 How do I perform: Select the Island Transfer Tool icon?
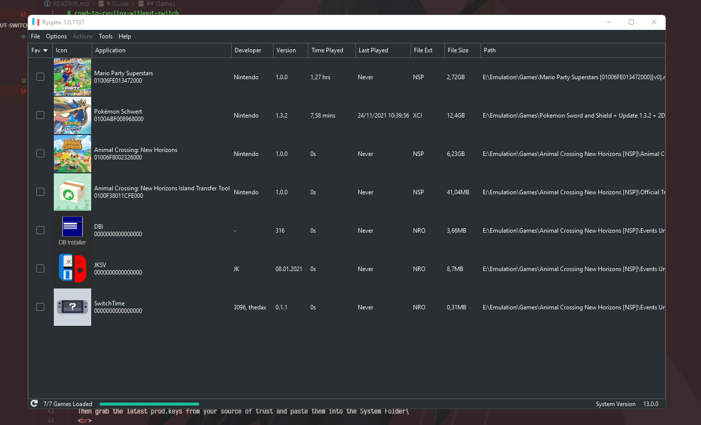[72, 192]
